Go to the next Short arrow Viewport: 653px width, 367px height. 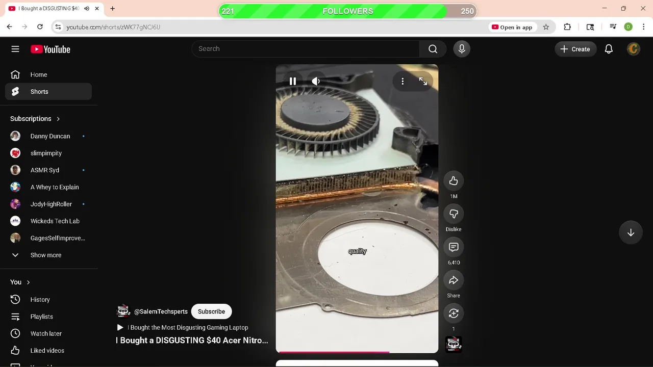631,232
